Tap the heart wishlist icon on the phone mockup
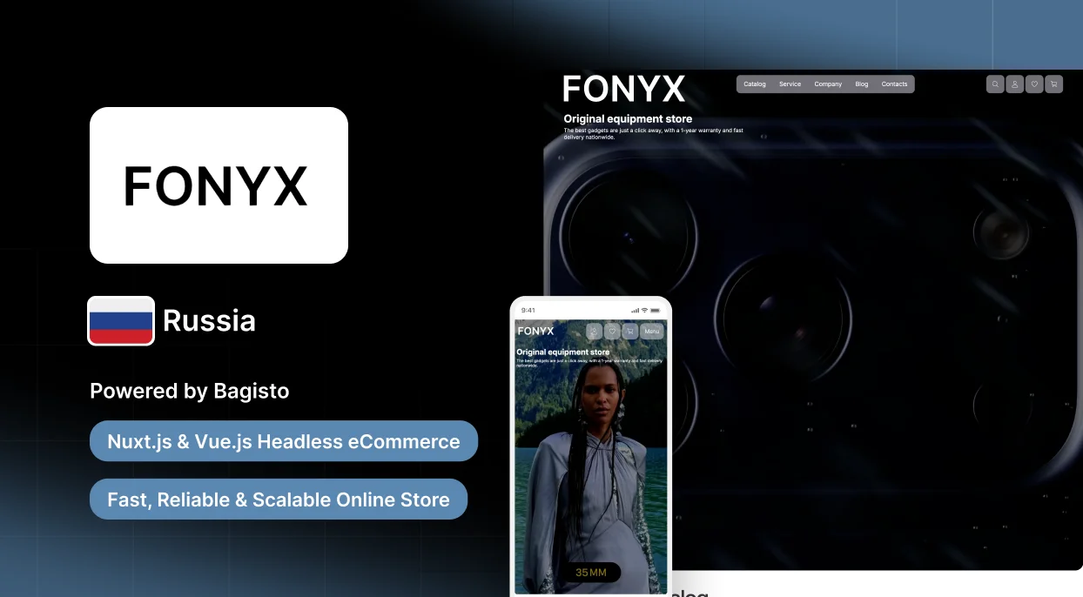 [x=612, y=332]
